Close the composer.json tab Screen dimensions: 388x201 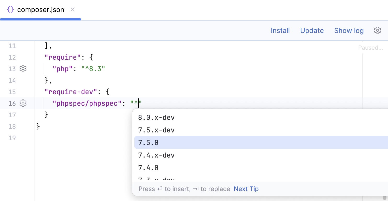point(72,9)
